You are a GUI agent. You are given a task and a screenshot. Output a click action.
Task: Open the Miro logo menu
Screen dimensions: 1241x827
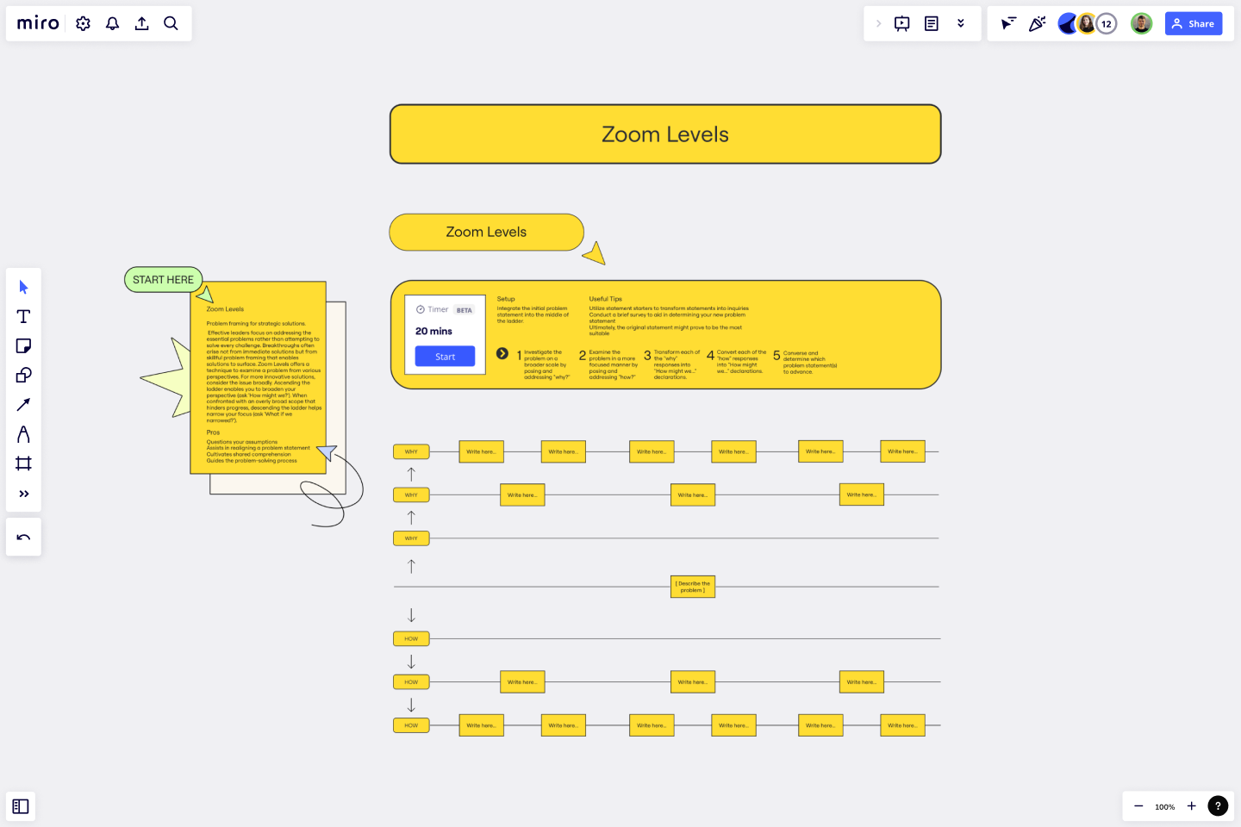[37, 23]
